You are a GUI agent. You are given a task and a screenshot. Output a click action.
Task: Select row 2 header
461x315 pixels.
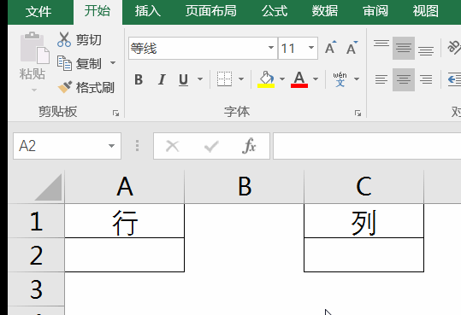click(37, 255)
